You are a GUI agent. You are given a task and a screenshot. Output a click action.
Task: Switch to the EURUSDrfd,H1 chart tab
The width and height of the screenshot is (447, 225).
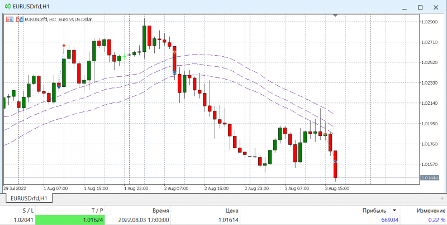29,198
